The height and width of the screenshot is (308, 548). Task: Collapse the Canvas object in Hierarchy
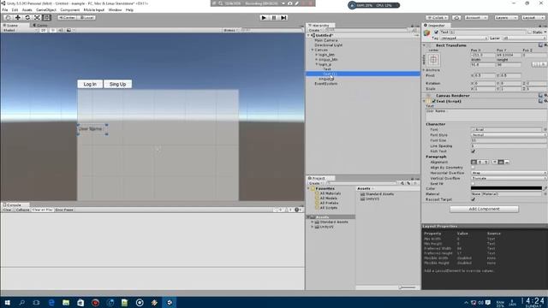tap(313, 50)
